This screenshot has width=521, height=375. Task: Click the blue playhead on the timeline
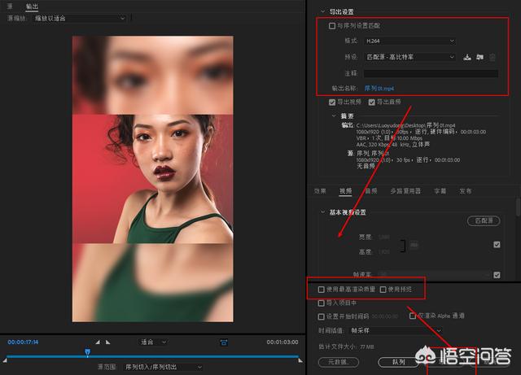click(x=87, y=352)
